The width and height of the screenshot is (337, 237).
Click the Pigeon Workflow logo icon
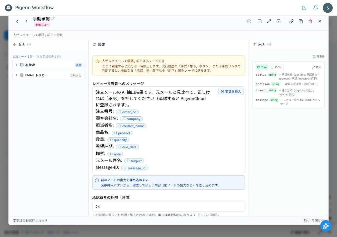pyautogui.click(x=8, y=8)
